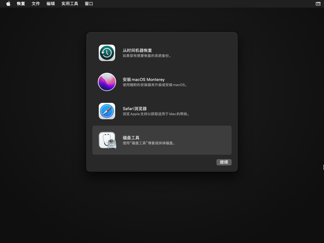The height and width of the screenshot is (243, 324).
Task: Click the 修复或抹掉磁盘 description text
Action: coord(149,143)
